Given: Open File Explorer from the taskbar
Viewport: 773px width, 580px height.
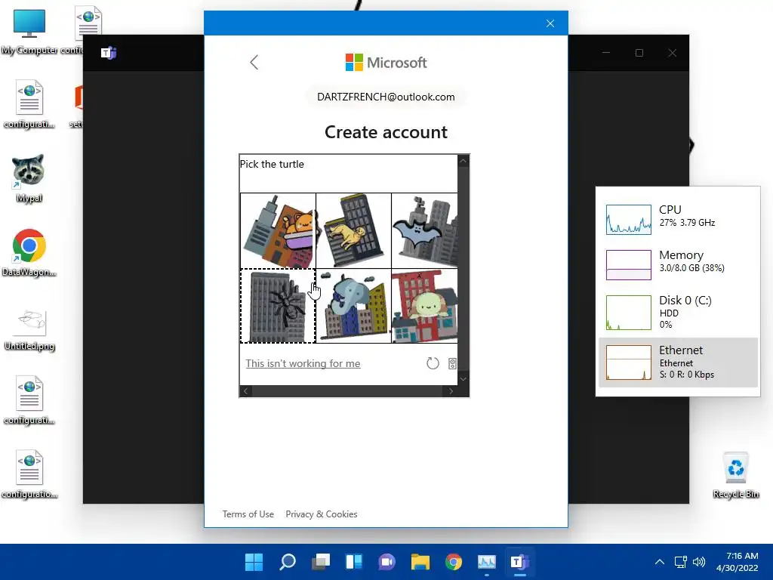Looking at the screenshot, I should click(420, 562).
